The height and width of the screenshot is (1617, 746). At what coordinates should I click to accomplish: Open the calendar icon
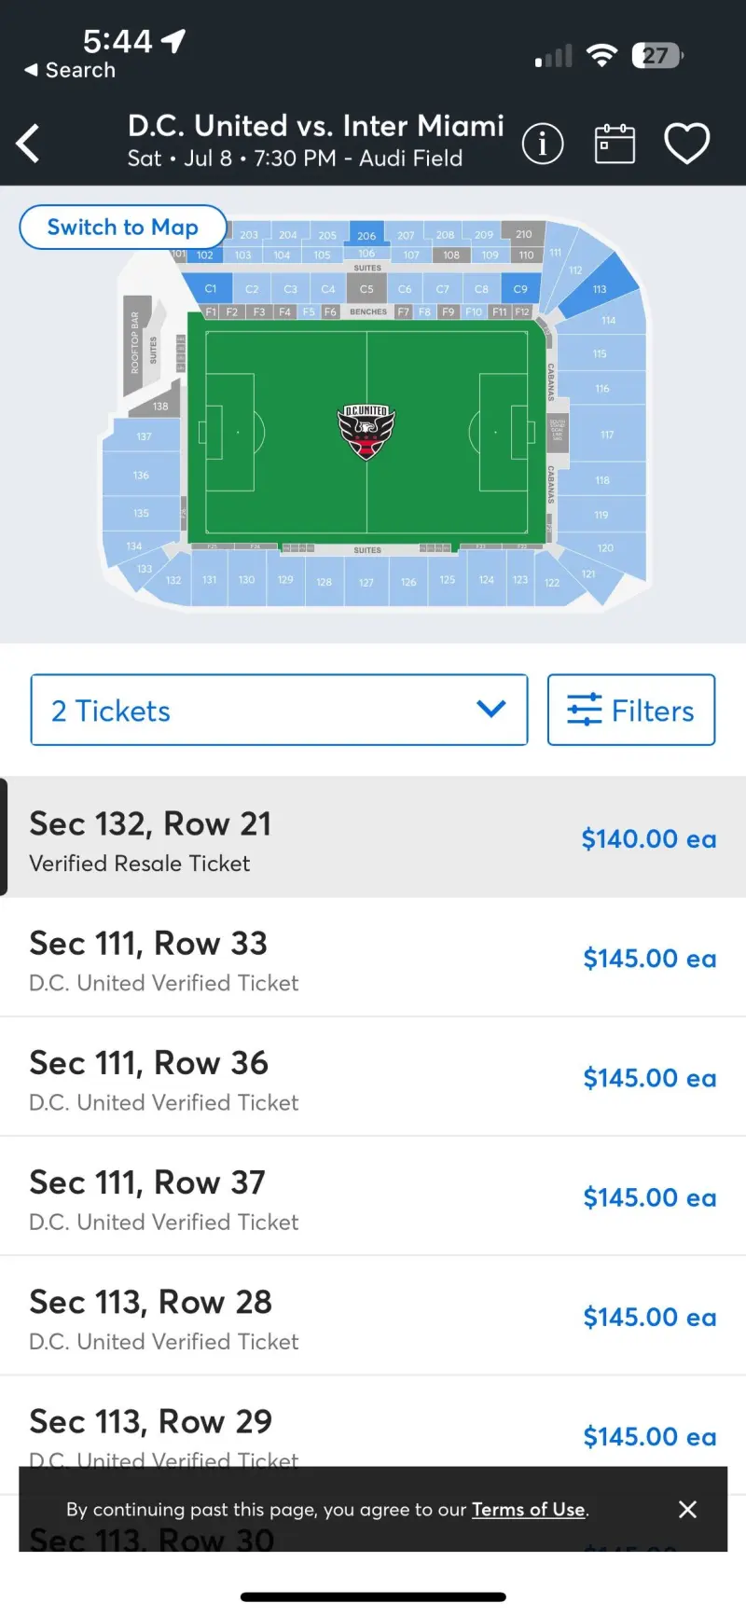click(615, 144)
